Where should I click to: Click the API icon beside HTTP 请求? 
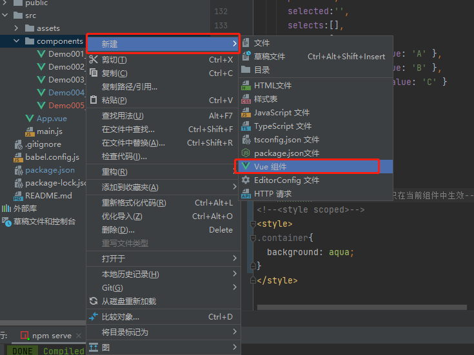246,194
